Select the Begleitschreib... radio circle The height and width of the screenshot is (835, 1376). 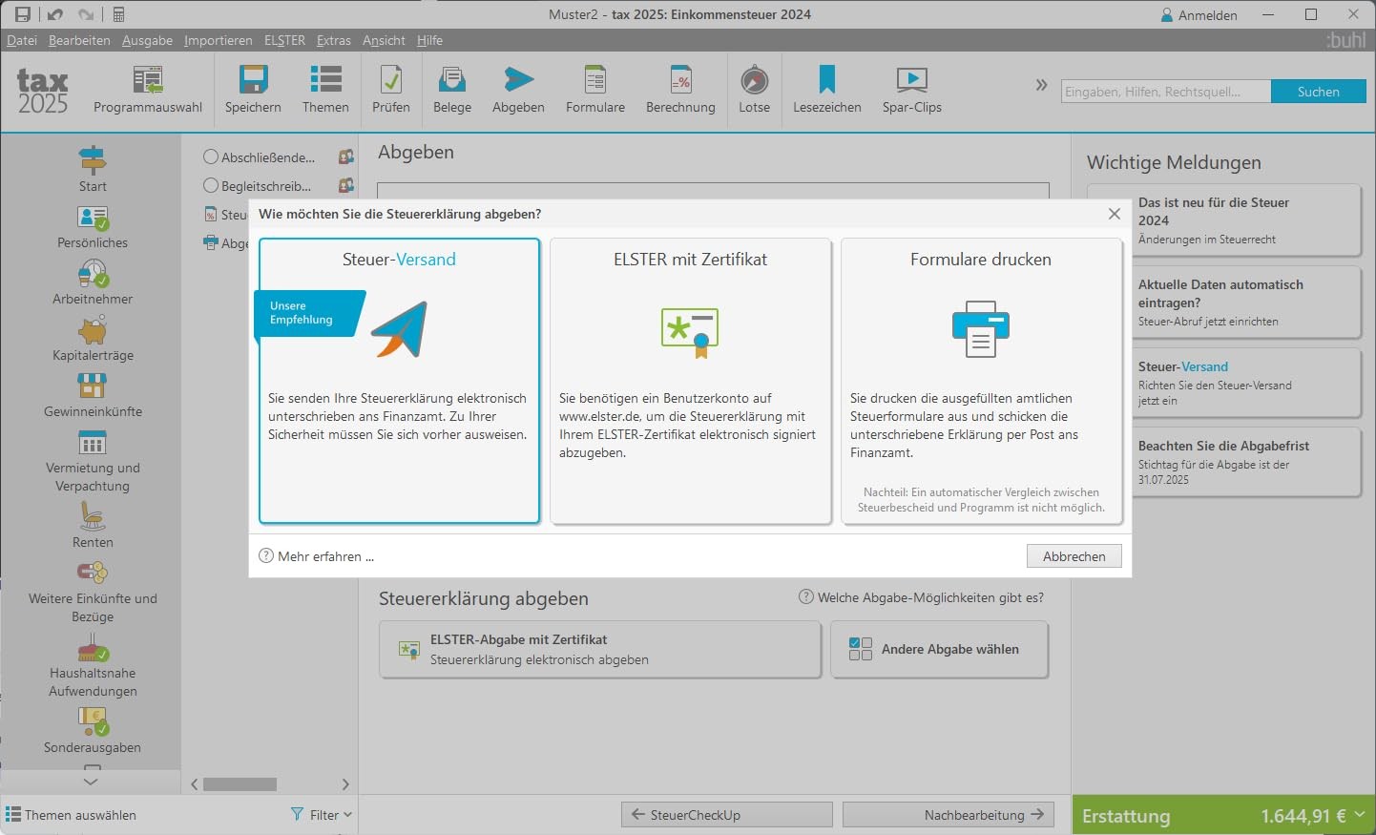point(211,185)
